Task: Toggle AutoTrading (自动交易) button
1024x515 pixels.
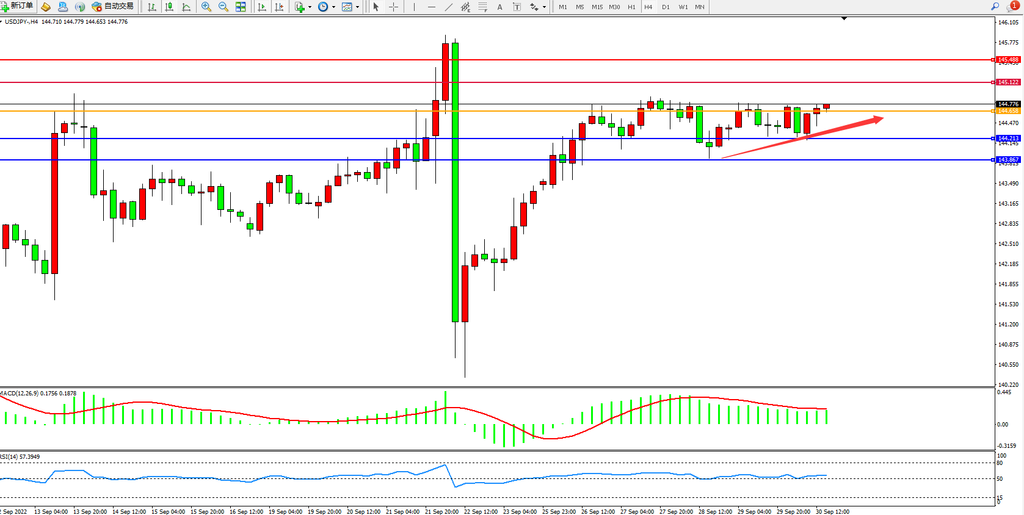Action: click(x=113, y=6)
